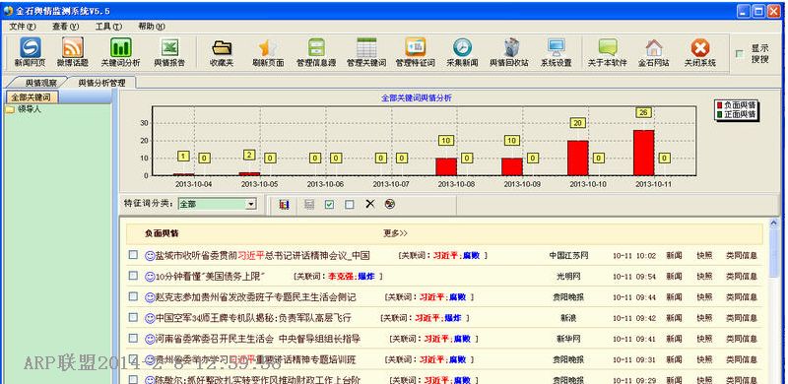788x384 pixels.
Task: Click the list scrollbar up arrow
Action: [x=773, y=224]
